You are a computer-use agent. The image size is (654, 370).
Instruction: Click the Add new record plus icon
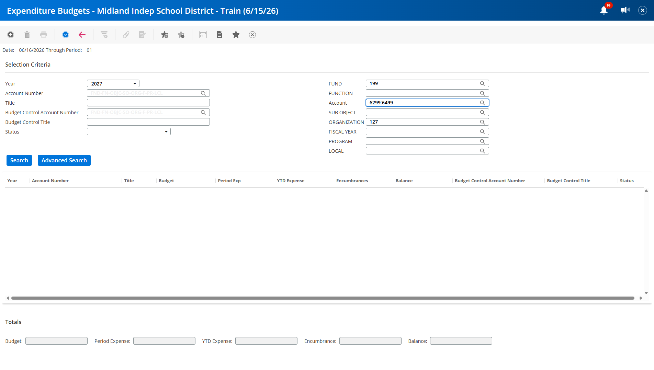coord(11,35)
